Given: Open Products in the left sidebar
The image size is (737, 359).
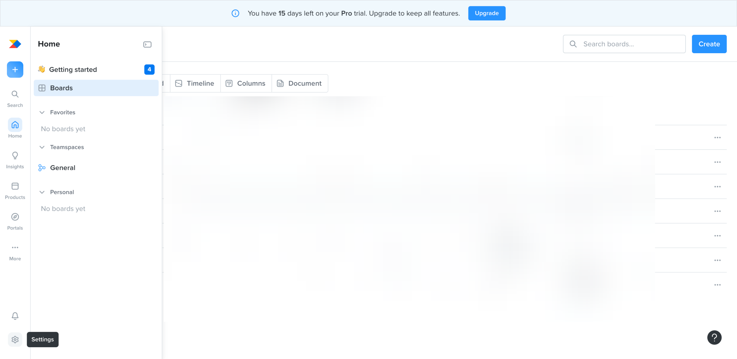Looking at the screenshot, I should tap(15, 191).
